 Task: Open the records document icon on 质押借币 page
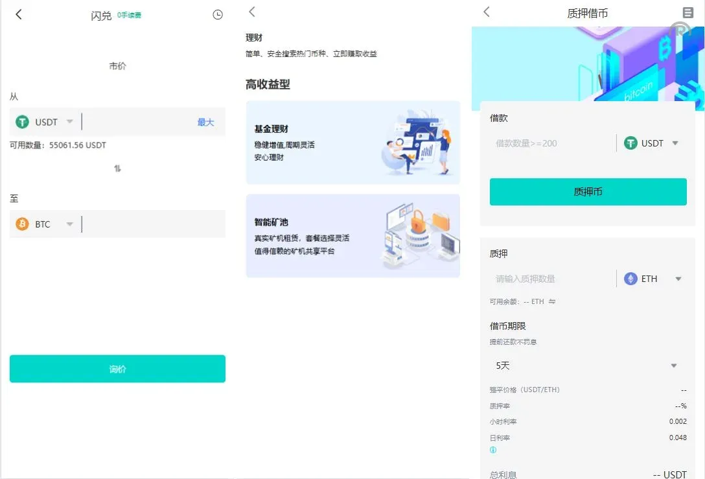[689, 13]
